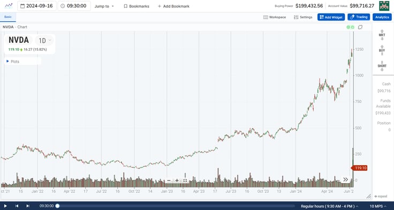Change the 1D timeframe dropdown
The width and height of the screenshot is (394, 210).
click(x=44, y=41)
